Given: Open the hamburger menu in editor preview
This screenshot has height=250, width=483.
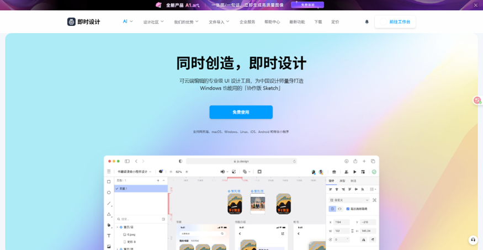Looking at the screenshot, I should (109, 172).
